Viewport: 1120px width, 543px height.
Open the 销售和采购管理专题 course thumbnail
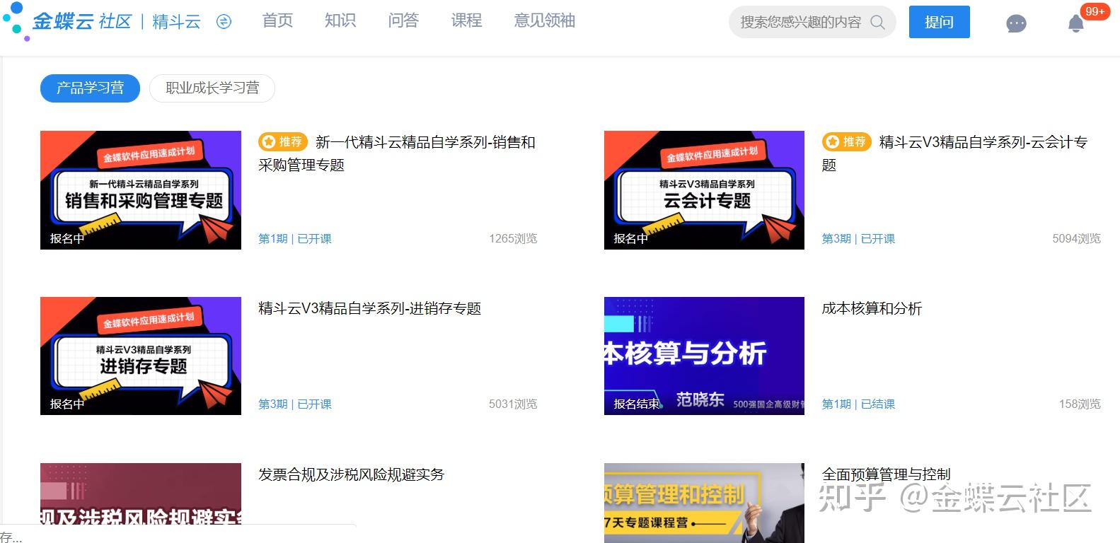point(141,190)
